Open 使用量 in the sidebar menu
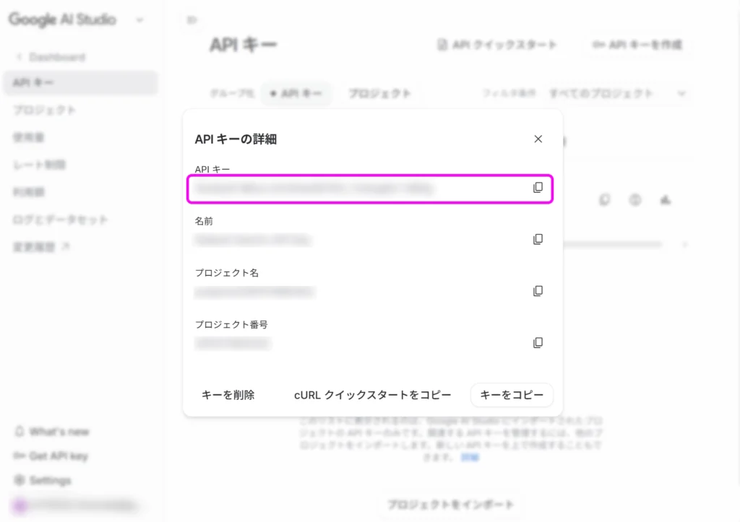 (28, 137)
